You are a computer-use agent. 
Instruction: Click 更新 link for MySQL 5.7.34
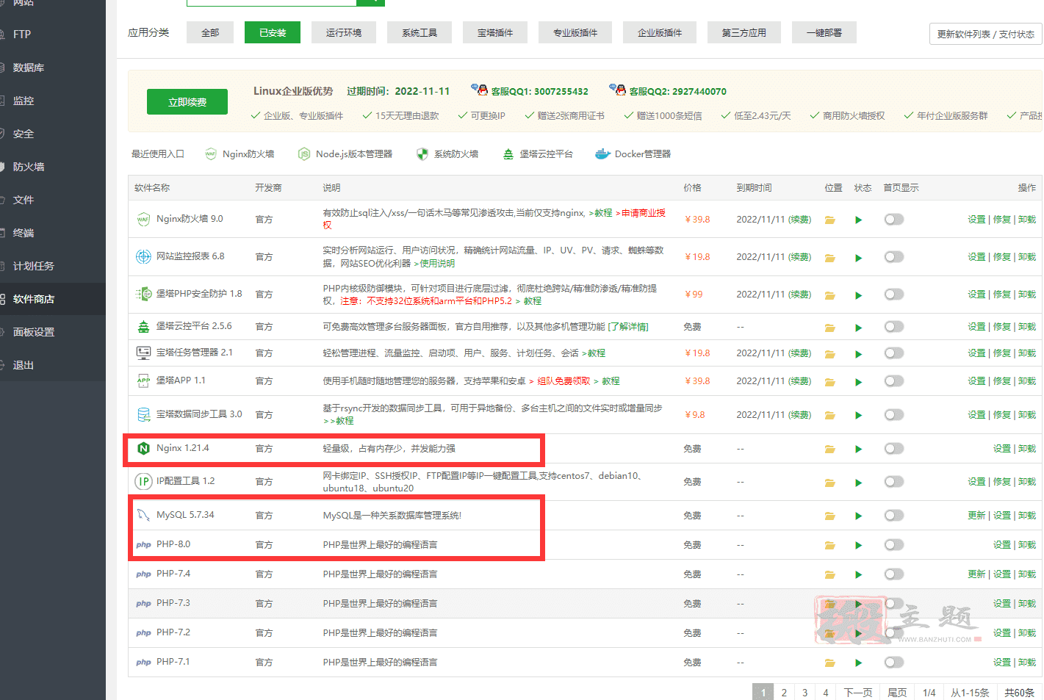pyautogui.click(x=976, y=516)
